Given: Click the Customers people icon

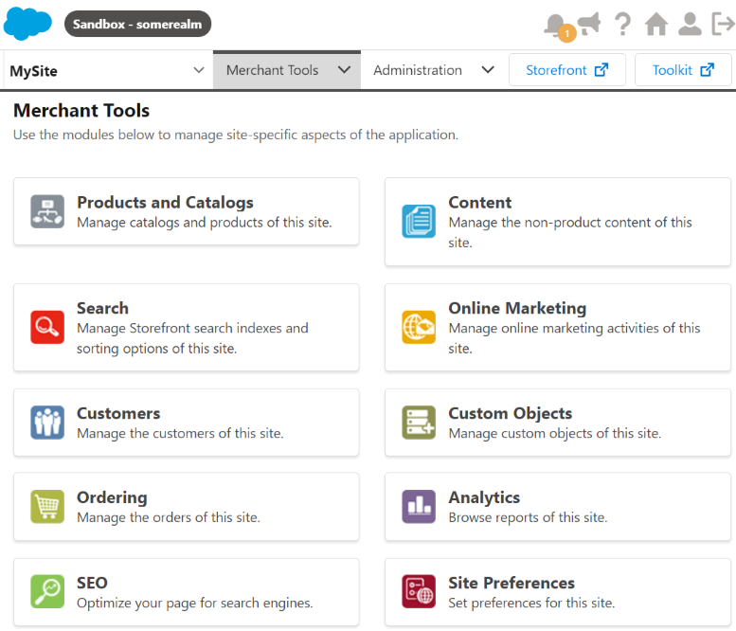Looking at the screenshot, I should (47, 422).
